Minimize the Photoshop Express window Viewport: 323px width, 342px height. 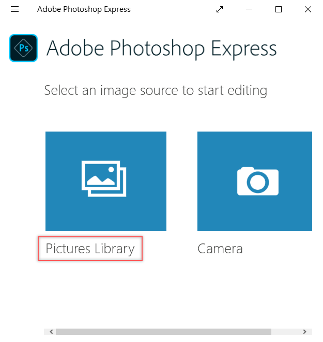coord(249,9)
